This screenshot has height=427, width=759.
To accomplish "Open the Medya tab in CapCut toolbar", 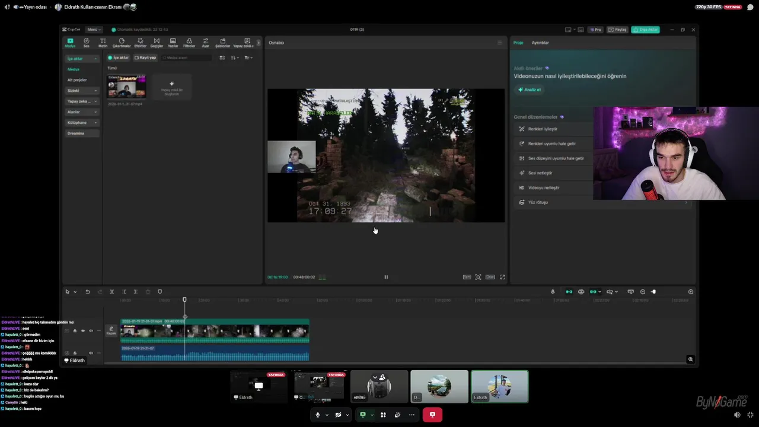I will [x=70, y=43].
